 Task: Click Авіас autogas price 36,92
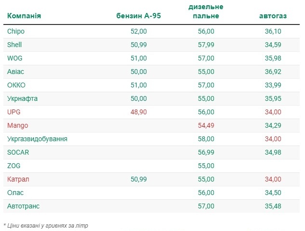click(x=273, y=72)
